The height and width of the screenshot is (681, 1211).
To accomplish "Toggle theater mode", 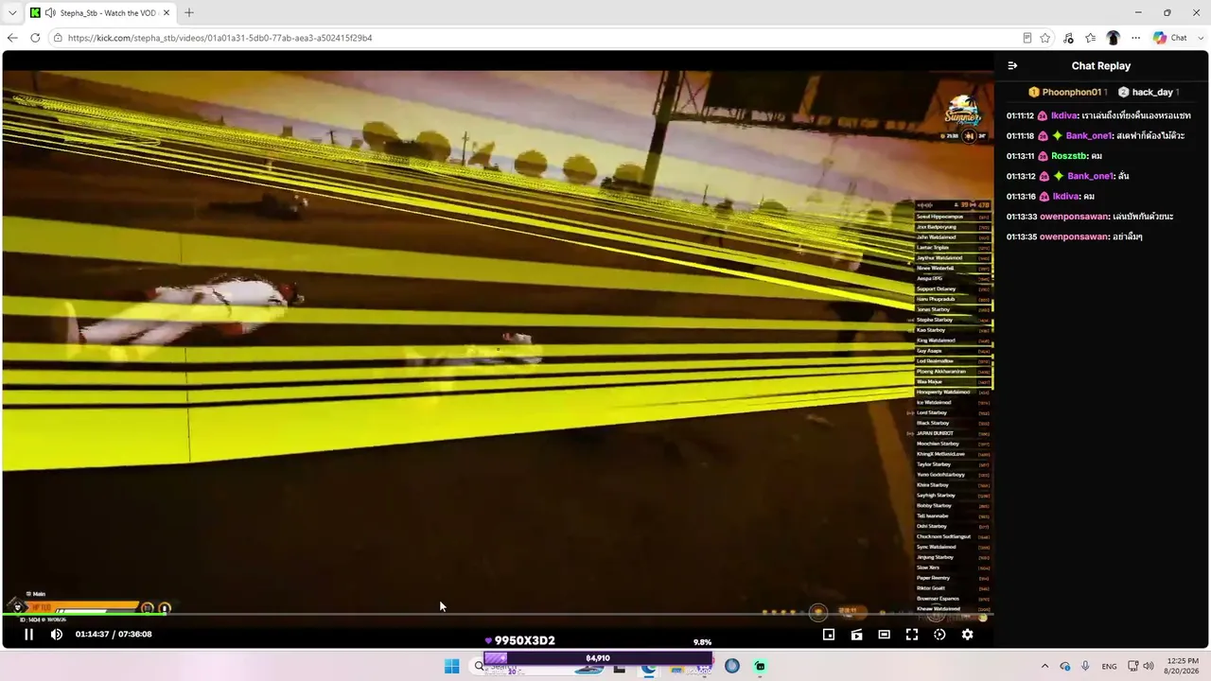I will pyautogui.click(x=884, y=635).
